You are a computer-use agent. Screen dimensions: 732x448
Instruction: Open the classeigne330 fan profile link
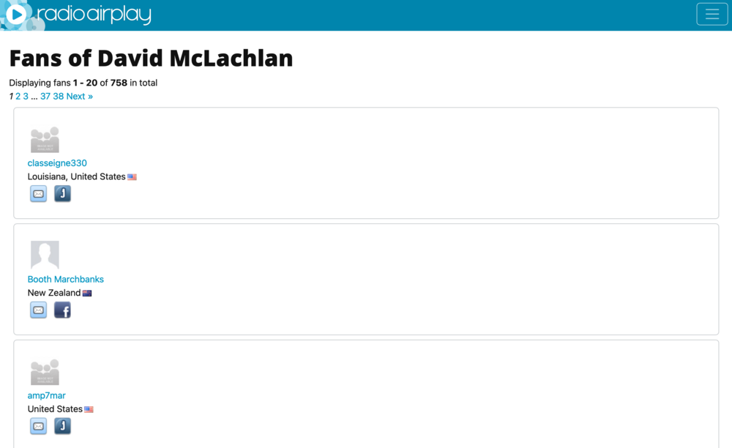pos(57,163)
